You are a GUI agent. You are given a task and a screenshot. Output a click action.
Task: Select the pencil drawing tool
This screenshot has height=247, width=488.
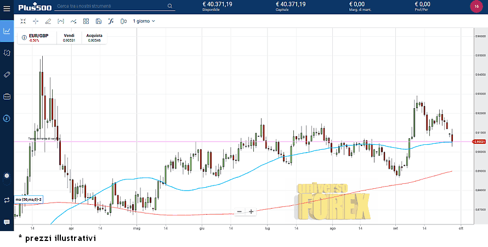click(x=48, y=21)
